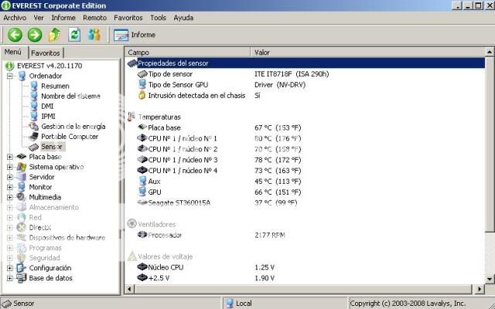Open the Tools menu
This screenshot has width=495, height=309.
158,18
